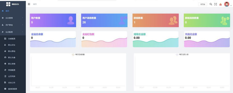The height and width of the screenshot is (93, 233).
Task: Click the wrench icon beside 站点配置
Action: 3,32
